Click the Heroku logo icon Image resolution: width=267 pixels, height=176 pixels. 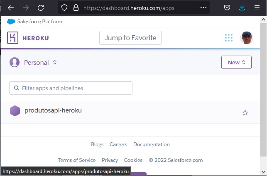[x=12, y=38]
